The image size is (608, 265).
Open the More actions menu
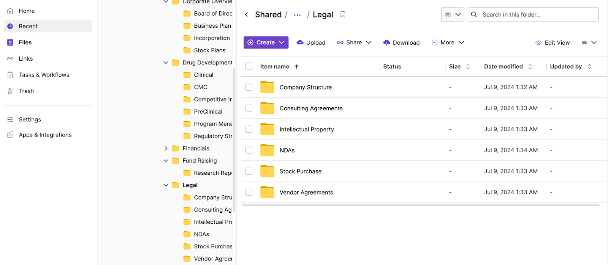(x=448, y=42)
